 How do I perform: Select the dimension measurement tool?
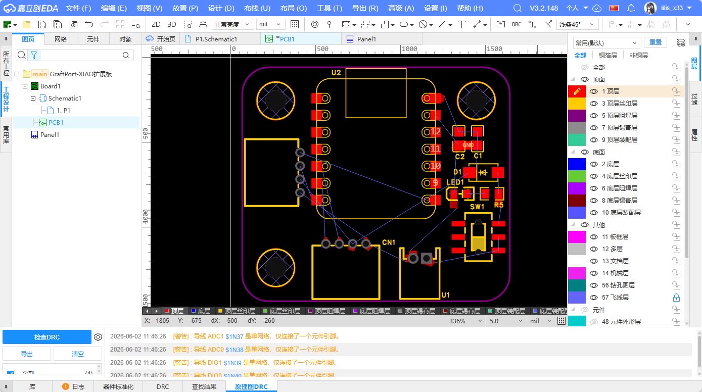477,24
